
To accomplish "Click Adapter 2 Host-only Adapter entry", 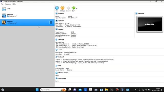I will tap(85, 61).
